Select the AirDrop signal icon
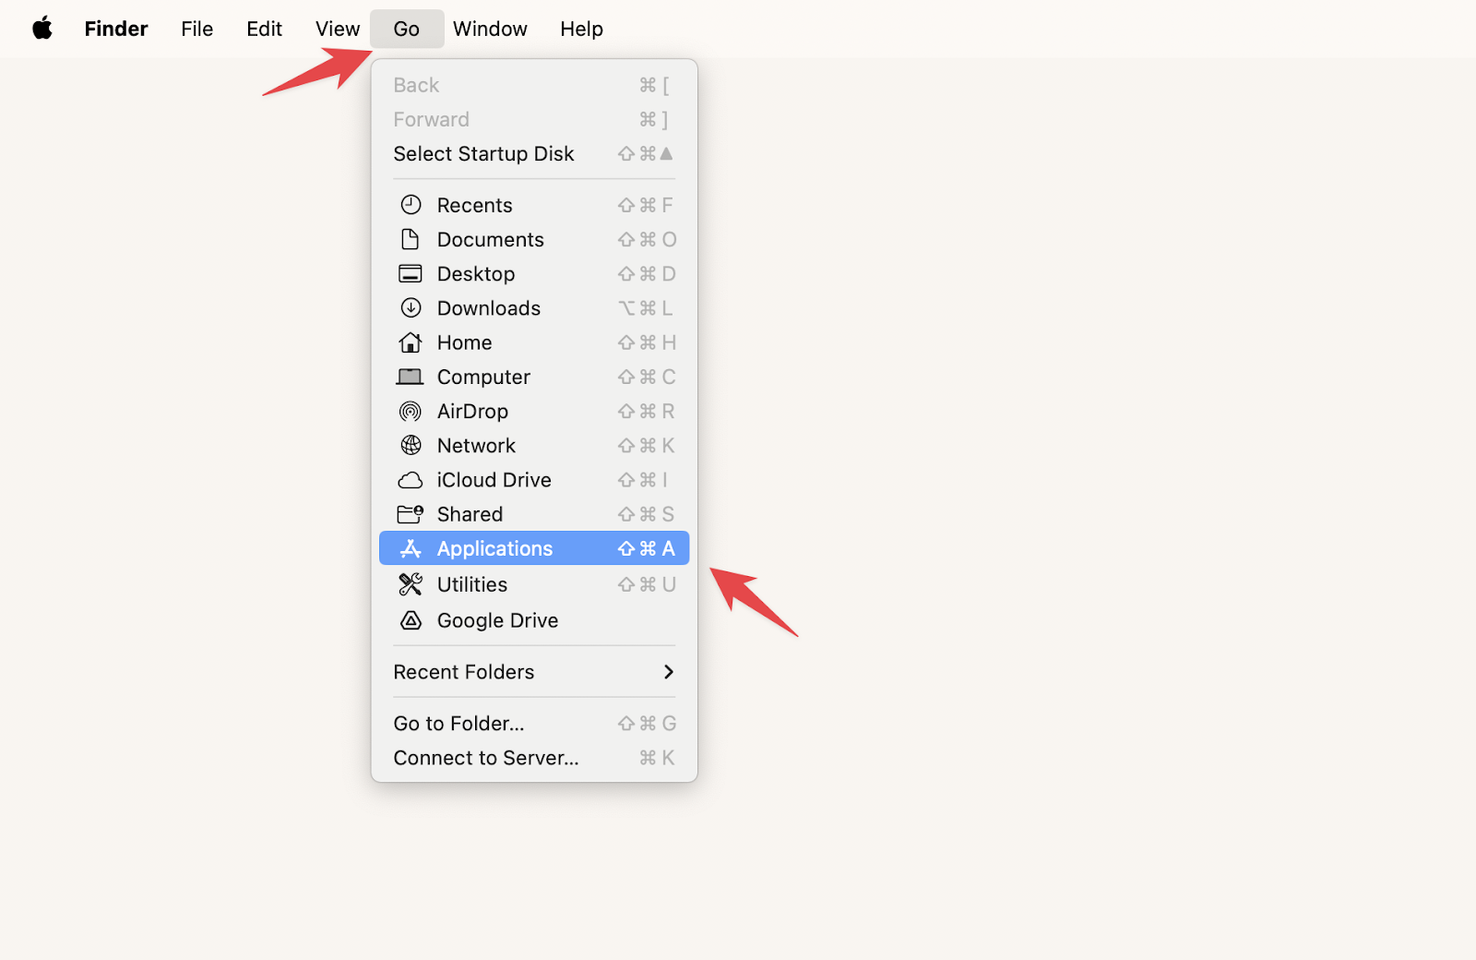 click(x=411, y=411)
